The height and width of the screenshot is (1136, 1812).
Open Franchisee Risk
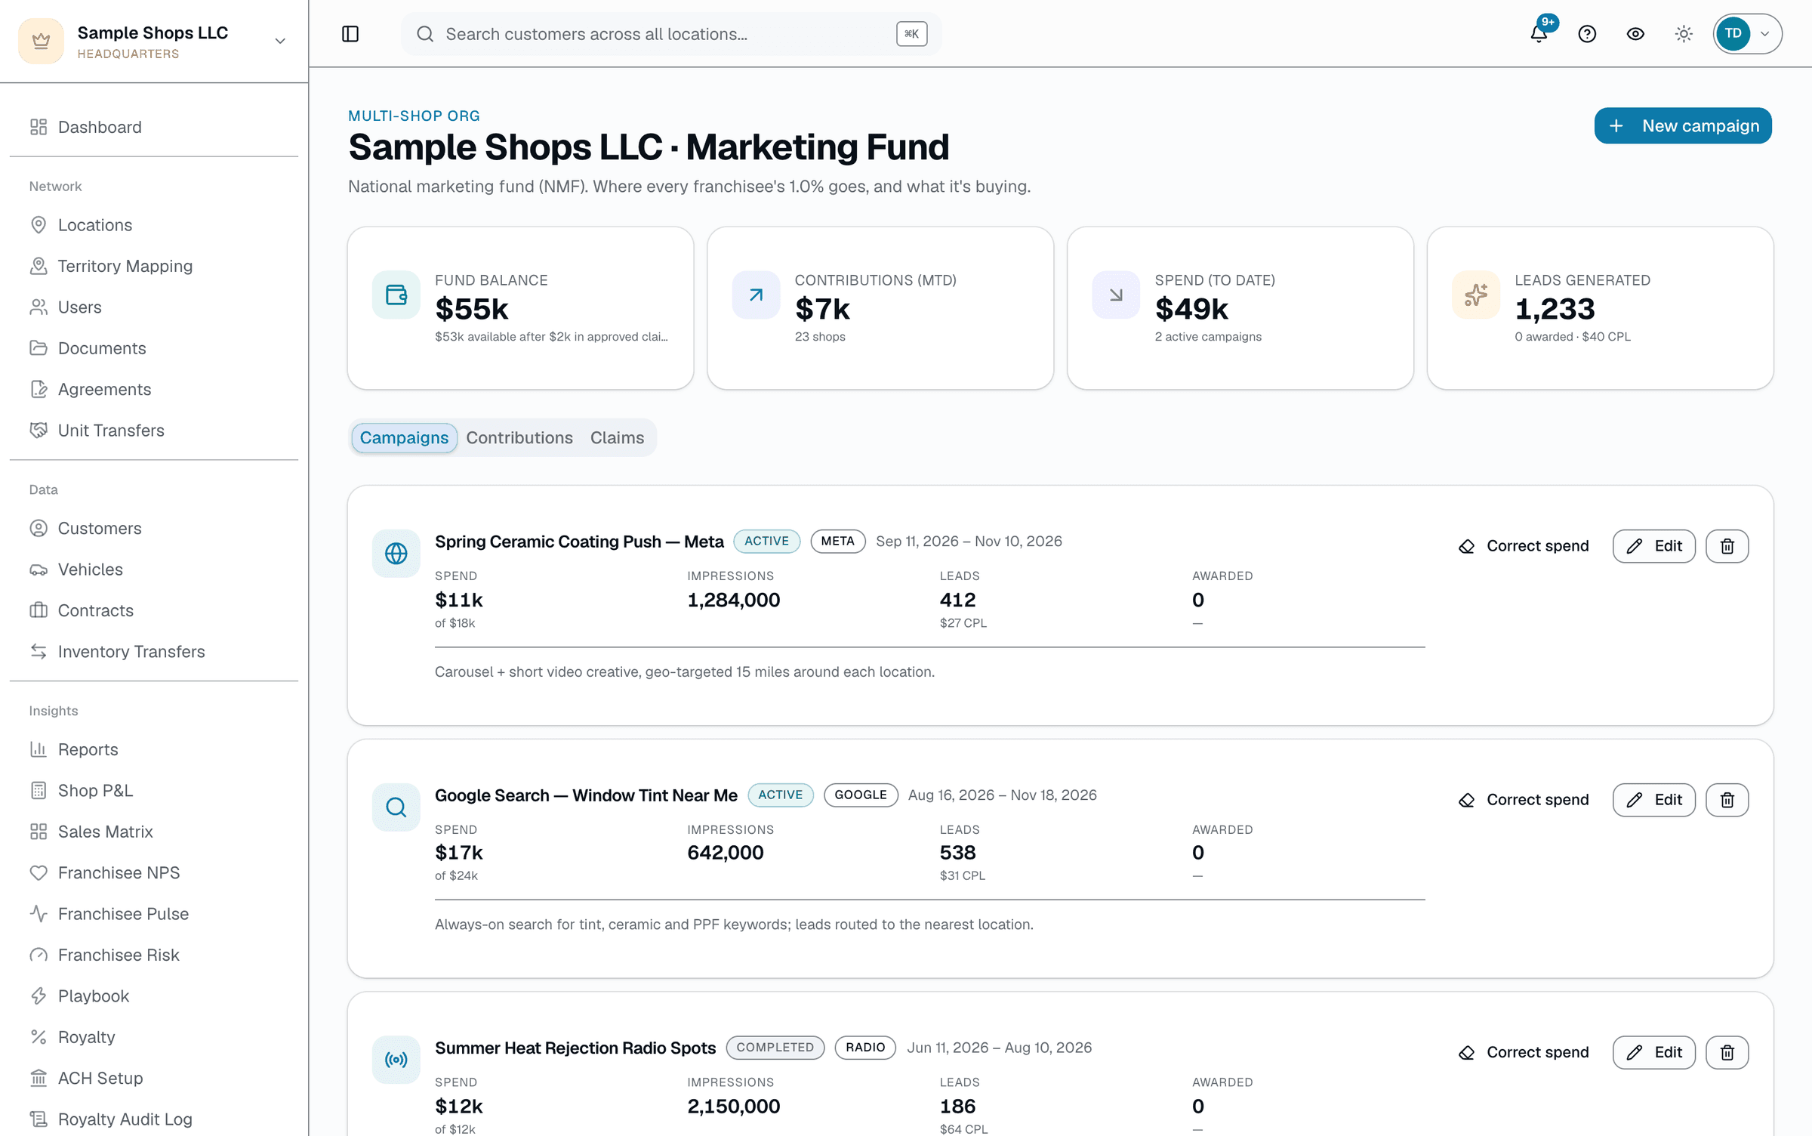tap(154, 955)
